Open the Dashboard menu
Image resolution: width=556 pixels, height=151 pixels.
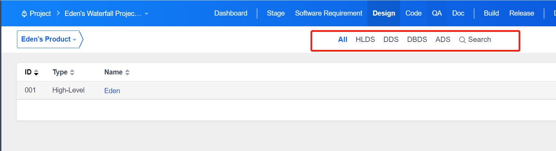231,13
